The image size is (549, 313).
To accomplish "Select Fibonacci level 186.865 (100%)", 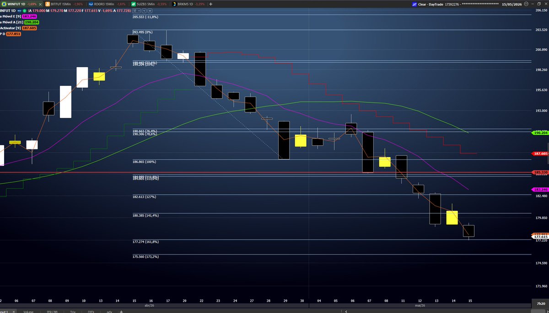I will click(x=144, y=162).
